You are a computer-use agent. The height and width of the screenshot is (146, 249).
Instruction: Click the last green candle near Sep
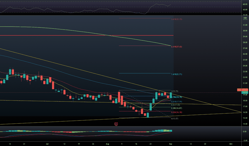click(171, 95)
